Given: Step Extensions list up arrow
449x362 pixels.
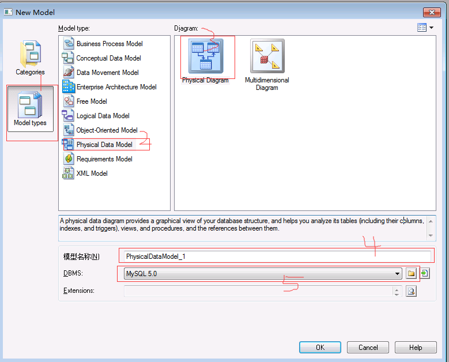Looking at the screenshot, I should pos(397,289).
